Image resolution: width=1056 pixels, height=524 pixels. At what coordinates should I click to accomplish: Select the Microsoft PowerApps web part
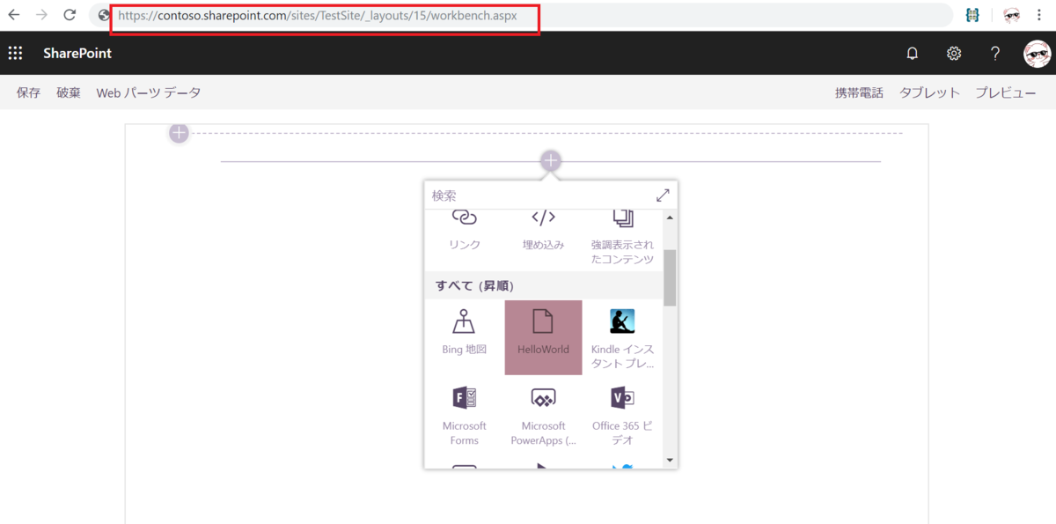click(543, 416)
